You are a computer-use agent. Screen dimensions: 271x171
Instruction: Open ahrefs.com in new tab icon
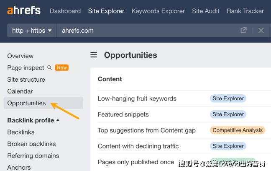tap(243, 30)
